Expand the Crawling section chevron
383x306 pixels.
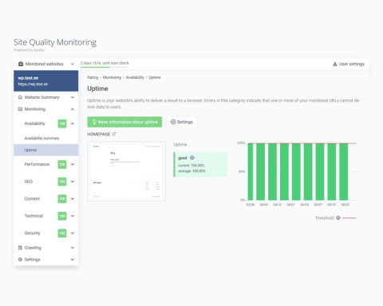click(x=73, y=248)
